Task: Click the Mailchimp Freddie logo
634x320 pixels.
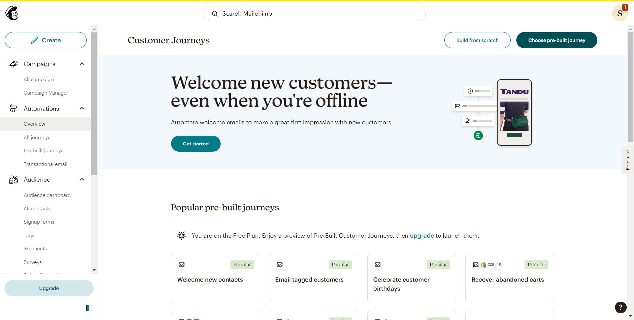Action: click(x=12, y=13)
